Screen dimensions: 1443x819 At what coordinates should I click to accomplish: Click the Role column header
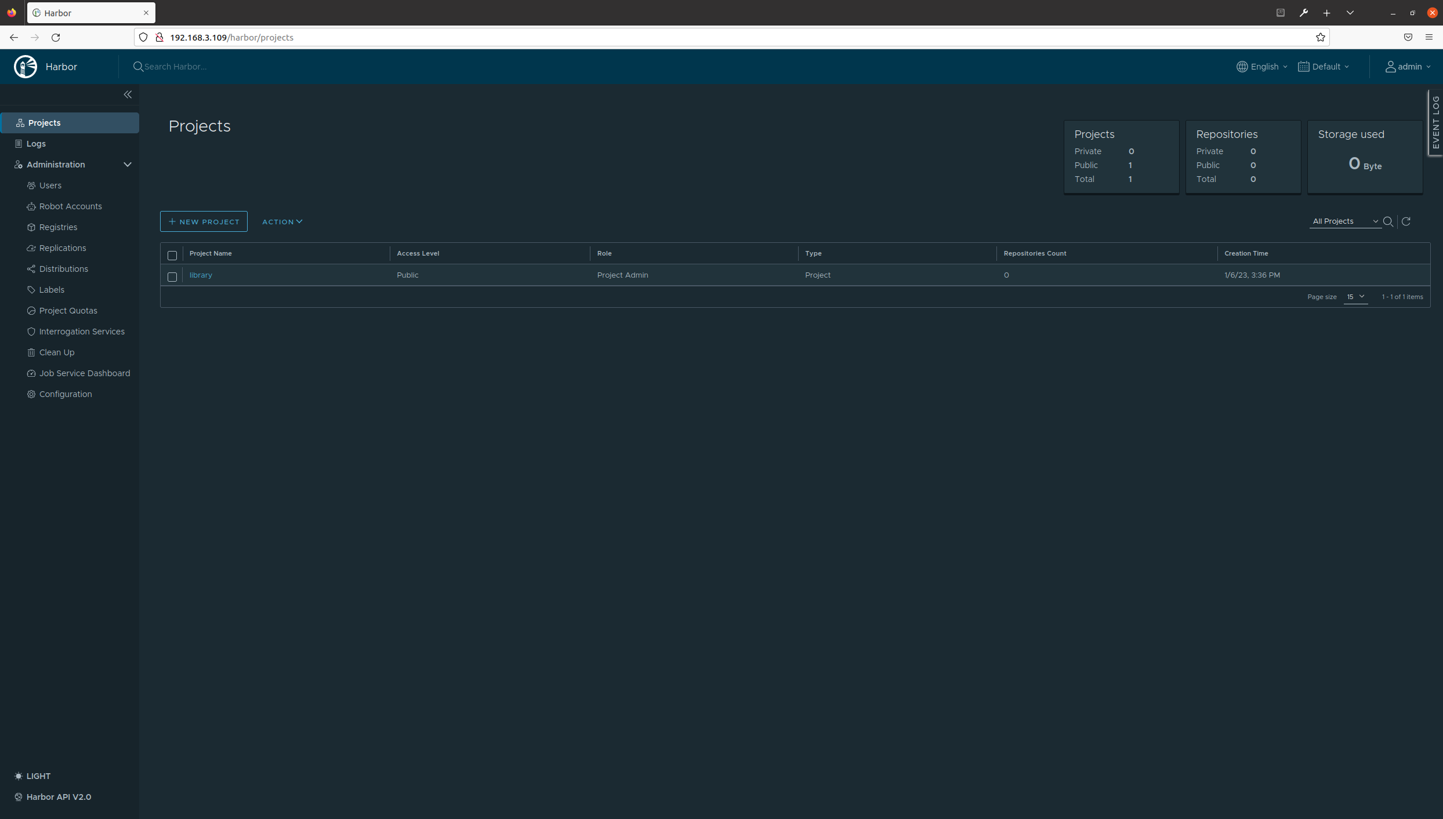(604, 253)
